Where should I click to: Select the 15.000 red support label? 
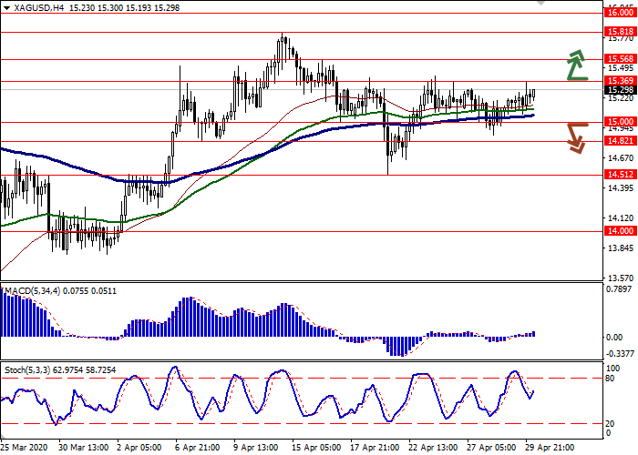(x=620, y=122)
